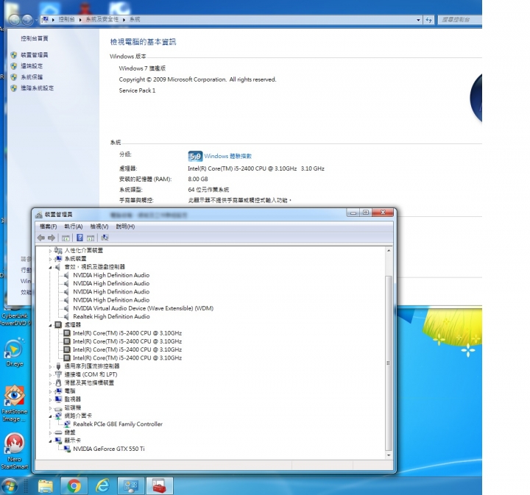Collapse the 處理器 category

coord(50,325)
